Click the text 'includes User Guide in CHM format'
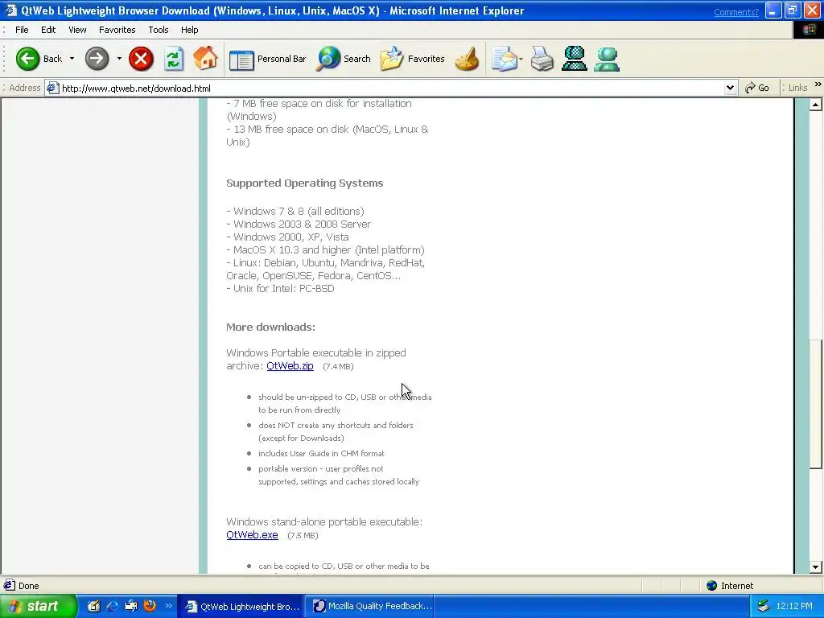 321,453
